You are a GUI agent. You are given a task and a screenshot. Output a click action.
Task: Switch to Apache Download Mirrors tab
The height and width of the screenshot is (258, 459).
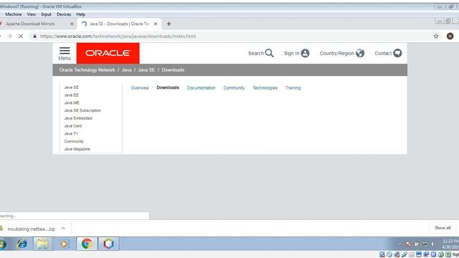coord(30,24)
